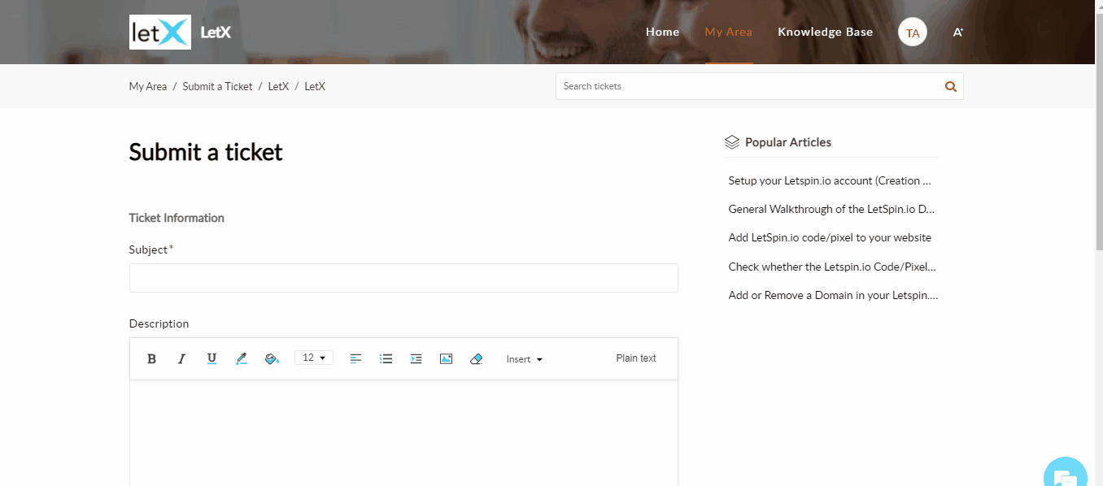This screenshot has width=1103, height=486.
Task: Click the Subject input field
Action: click(403, 278)
